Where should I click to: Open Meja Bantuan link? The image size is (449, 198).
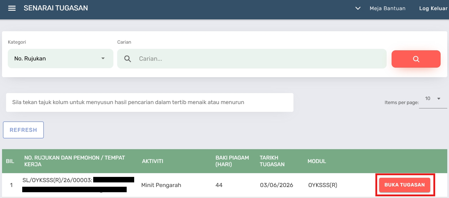[x=388, y=8]
